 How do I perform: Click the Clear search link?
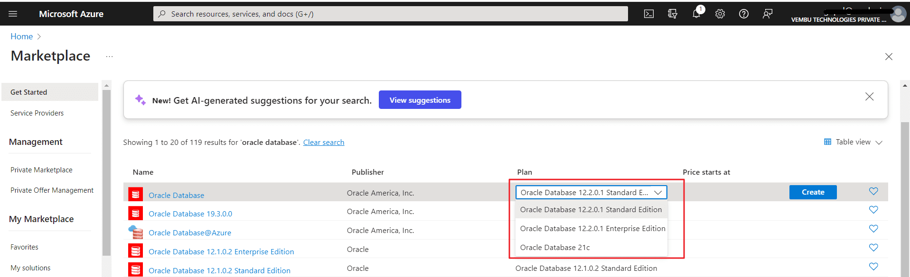coord(324,143)
